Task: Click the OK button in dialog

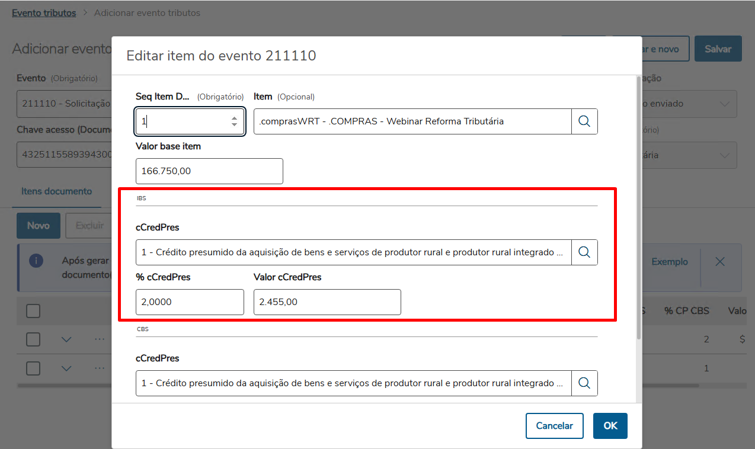Action: (x=610, y=426)
